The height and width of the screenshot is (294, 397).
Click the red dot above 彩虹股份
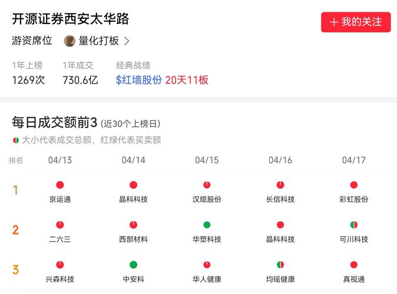pos(353,185)
